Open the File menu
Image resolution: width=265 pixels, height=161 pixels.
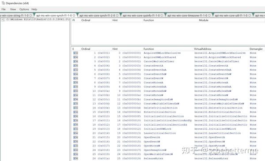pyautogui.click(x=4, y=9)
